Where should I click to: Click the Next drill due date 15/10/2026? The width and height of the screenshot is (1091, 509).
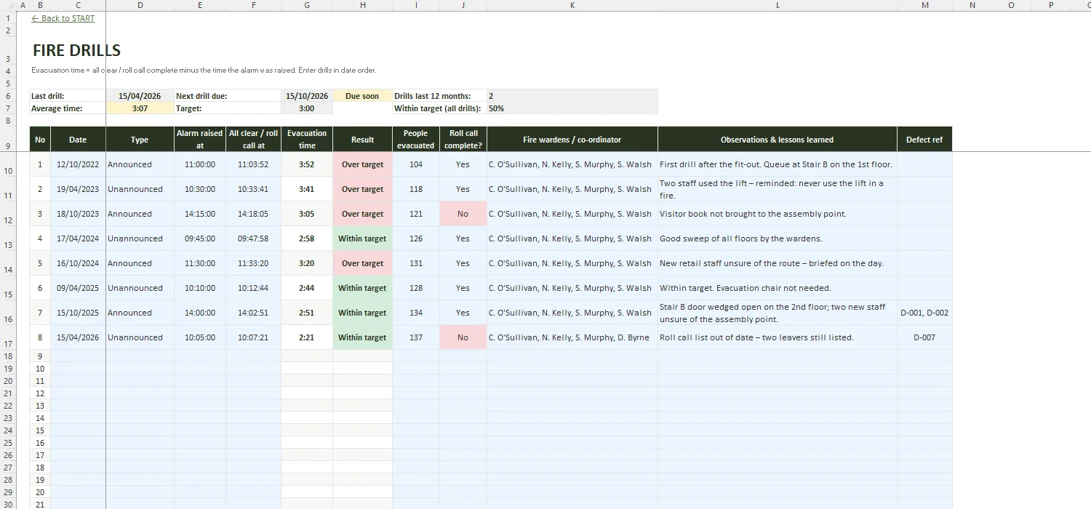pyautogui.click(x=307, y=96)
